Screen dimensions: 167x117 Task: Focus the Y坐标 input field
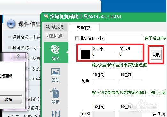point(130,55)
